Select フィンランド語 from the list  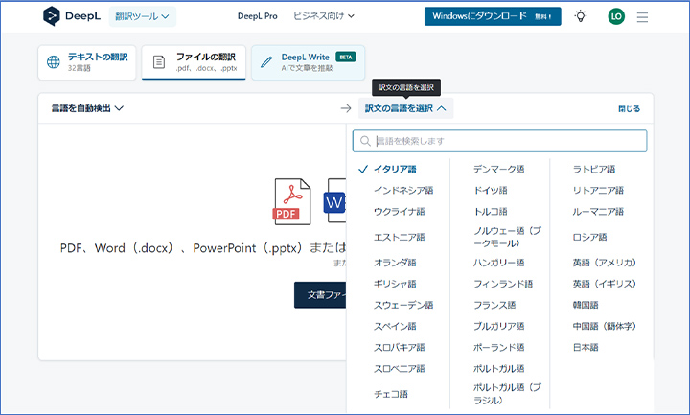click(503, 284)
